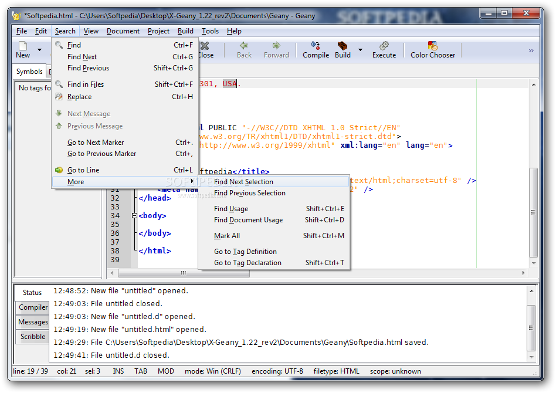Open the File menu
556x393 pixels.
[22, 31]
